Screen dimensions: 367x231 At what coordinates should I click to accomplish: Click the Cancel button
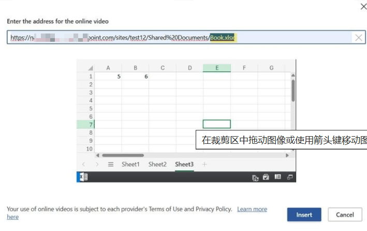345,214
